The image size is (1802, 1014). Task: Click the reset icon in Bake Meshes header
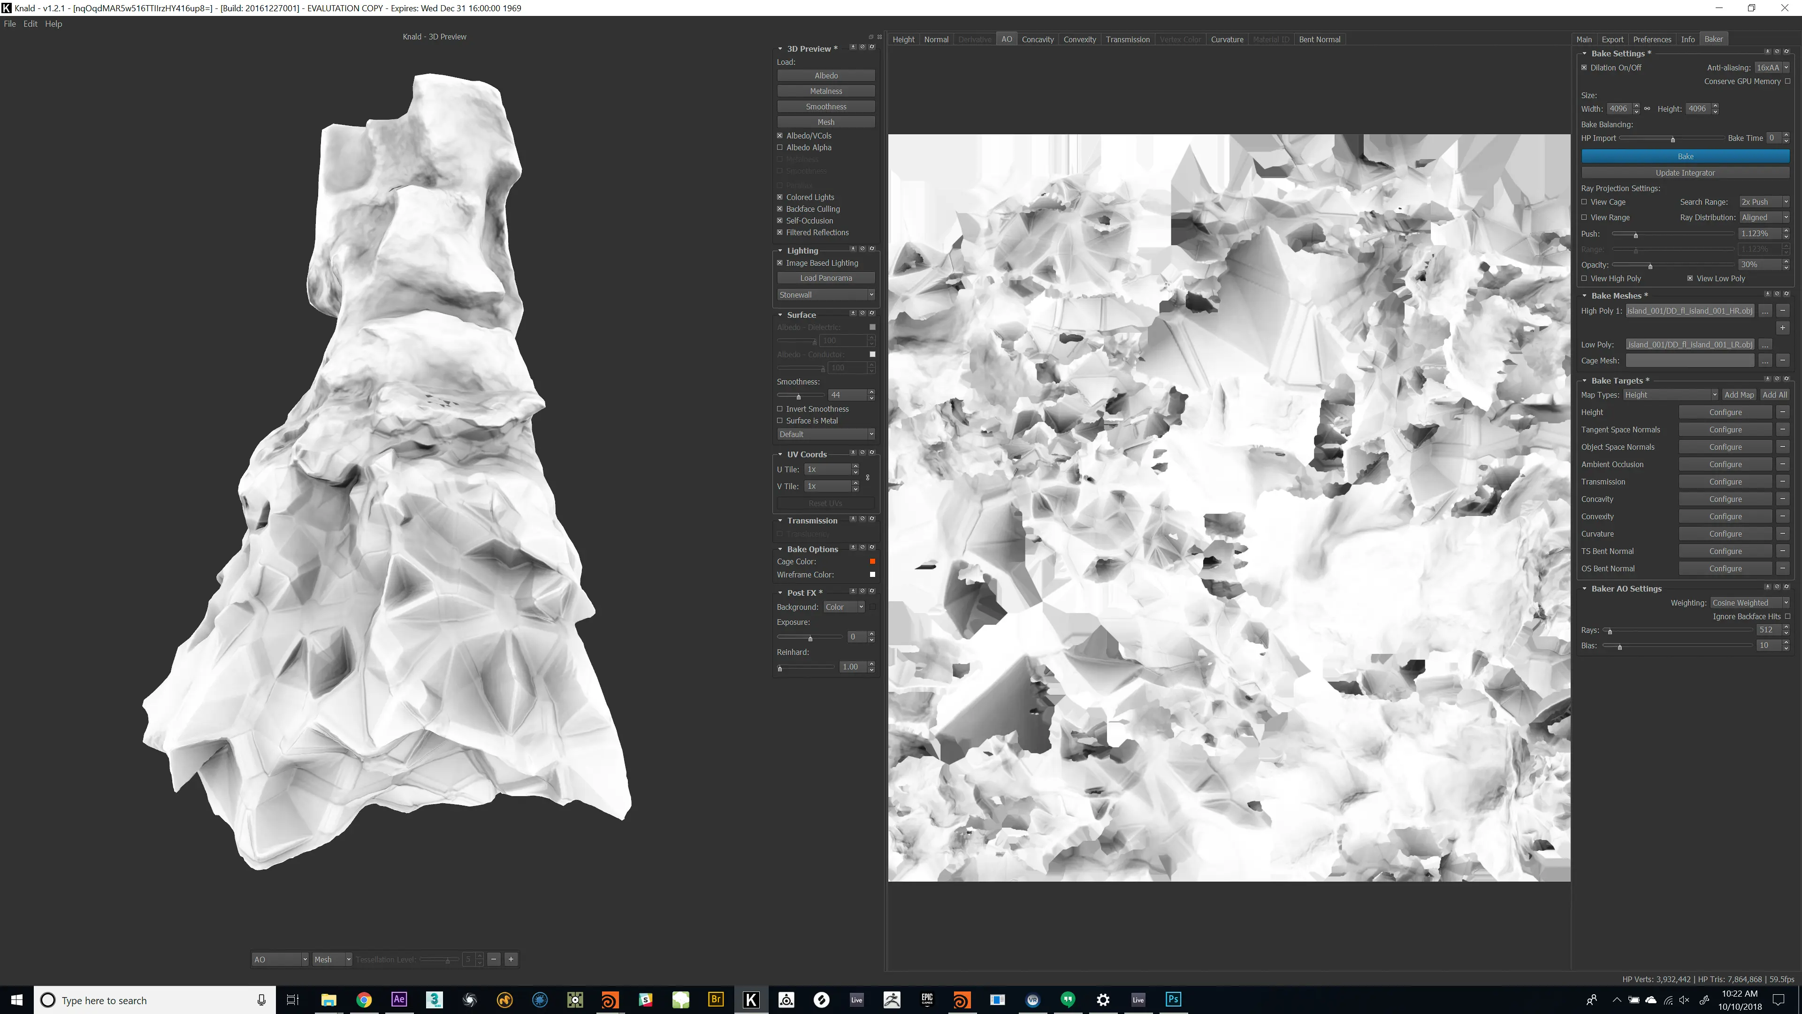pos(1786,294)
